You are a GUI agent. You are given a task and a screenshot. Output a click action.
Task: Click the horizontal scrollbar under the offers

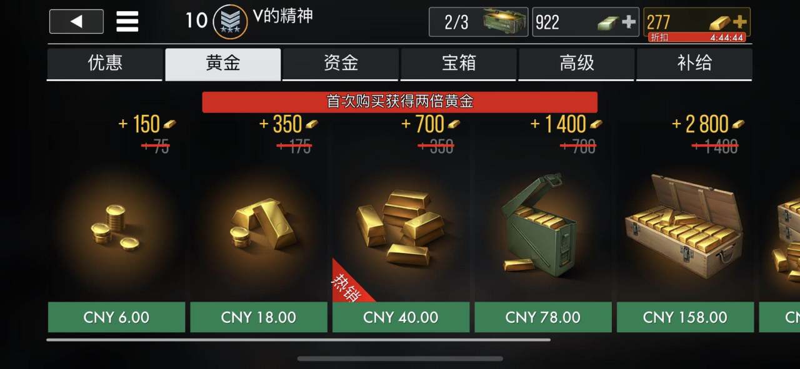(x=299, y=340)
